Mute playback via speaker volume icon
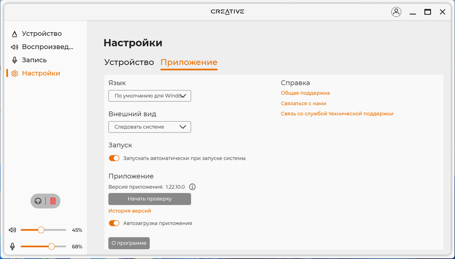Viewport: 455px width, 259px height. [12, 230]
